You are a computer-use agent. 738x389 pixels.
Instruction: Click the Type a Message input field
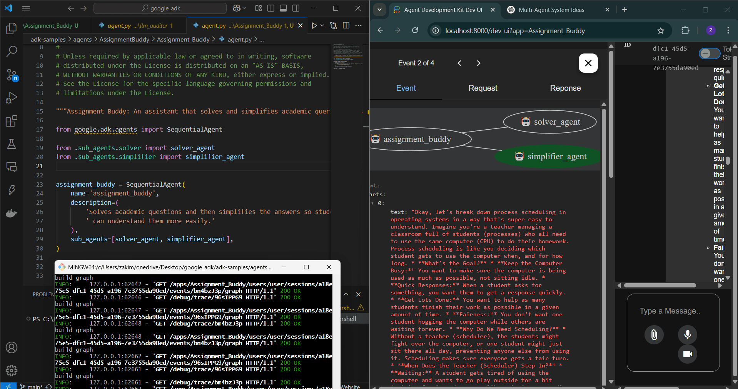tap(670, 311)
